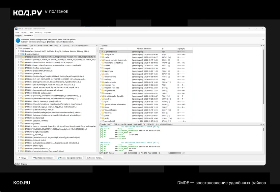Click the Navidrome folder icon in the file list
Viewport: 280px width, 192px height.
click(103, 71)
